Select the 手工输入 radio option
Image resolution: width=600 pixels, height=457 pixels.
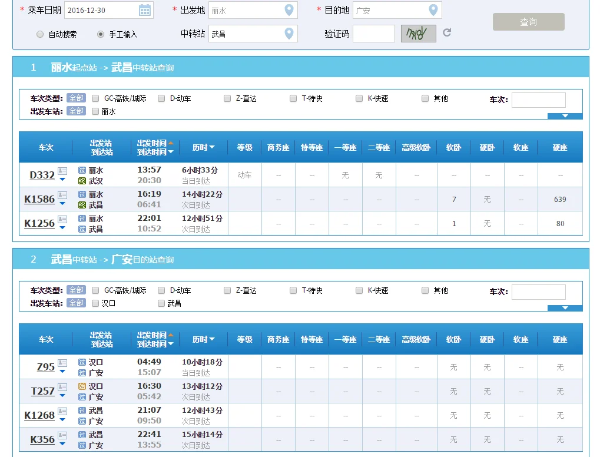click(x=101, y=34)
